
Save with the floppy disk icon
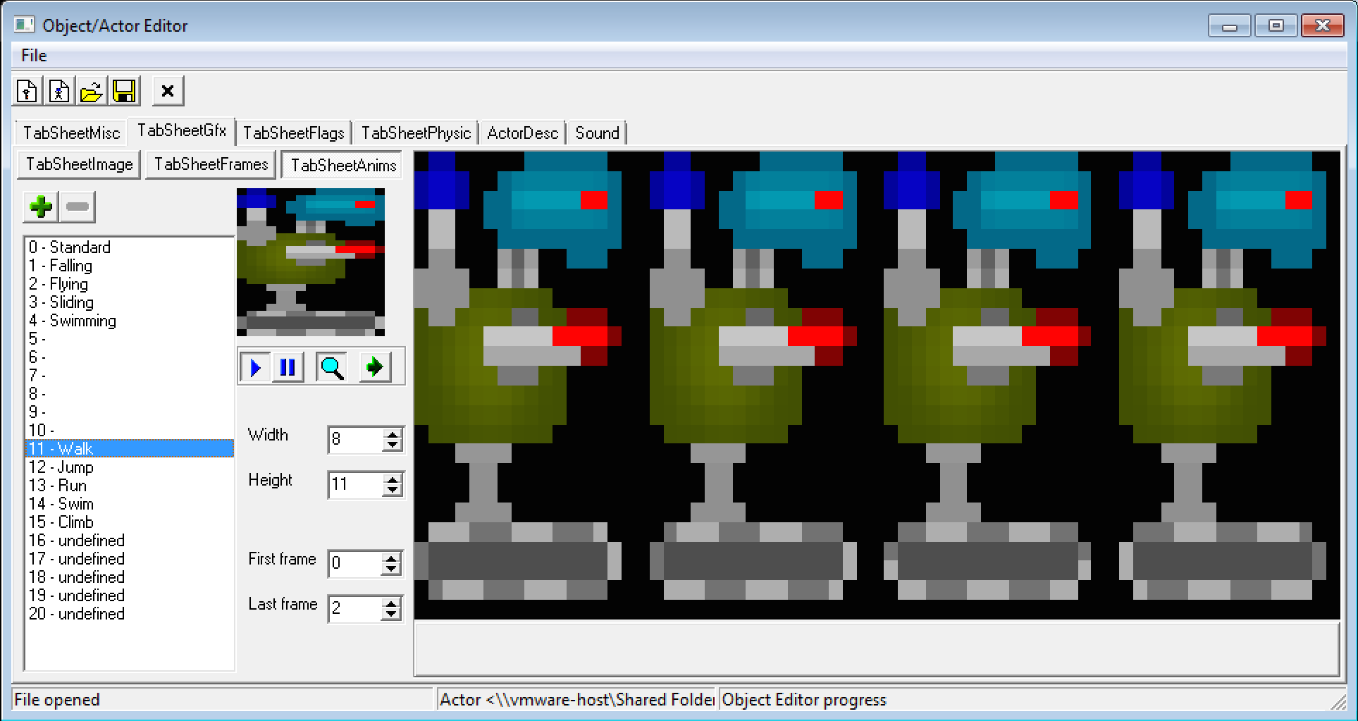tap(124, 92)
